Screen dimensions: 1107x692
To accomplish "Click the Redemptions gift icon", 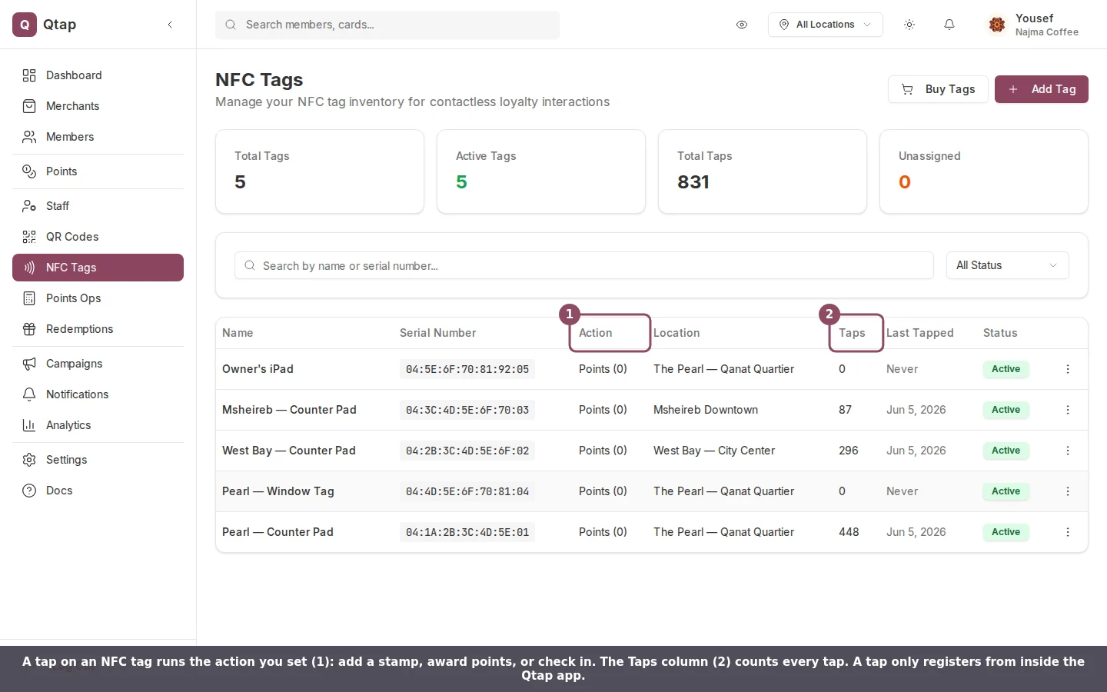I will [29, 329].
